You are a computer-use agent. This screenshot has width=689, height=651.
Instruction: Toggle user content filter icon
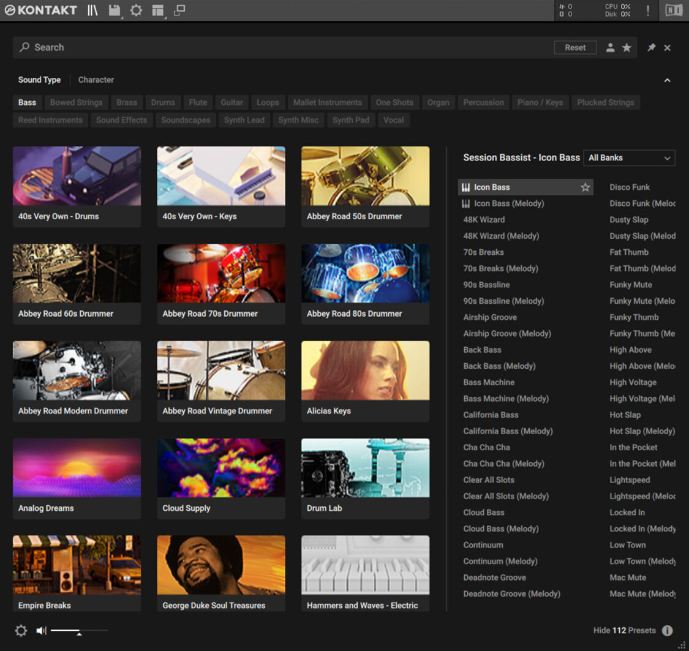click(x=610, y=48)
